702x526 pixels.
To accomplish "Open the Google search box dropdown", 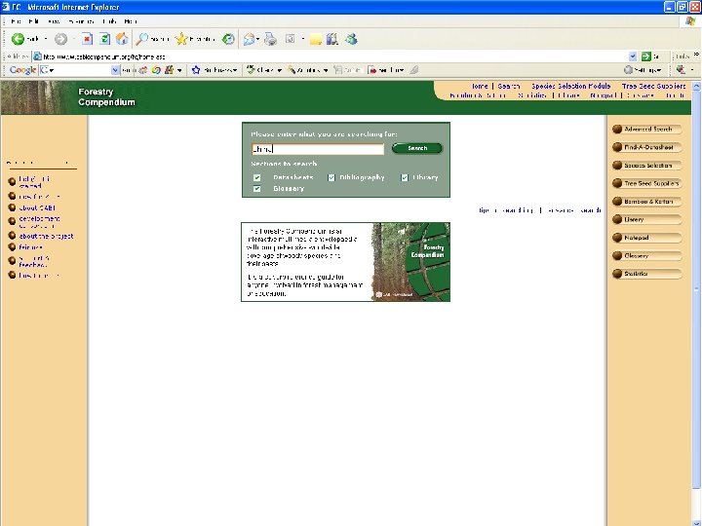I will pyautogui.click(x=115, y=70).
